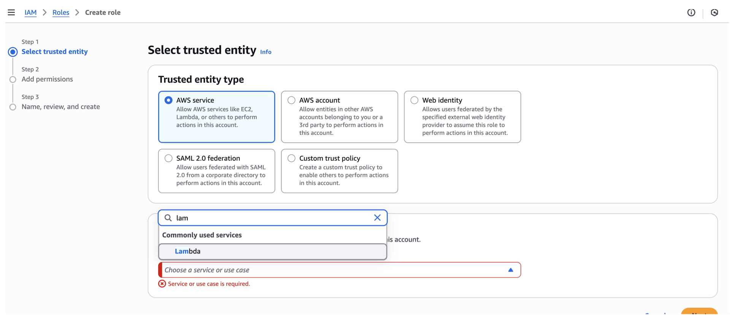The image size is (730, 315).
Task: Click the Step 1 circle indicator
Action: (13, 52)
